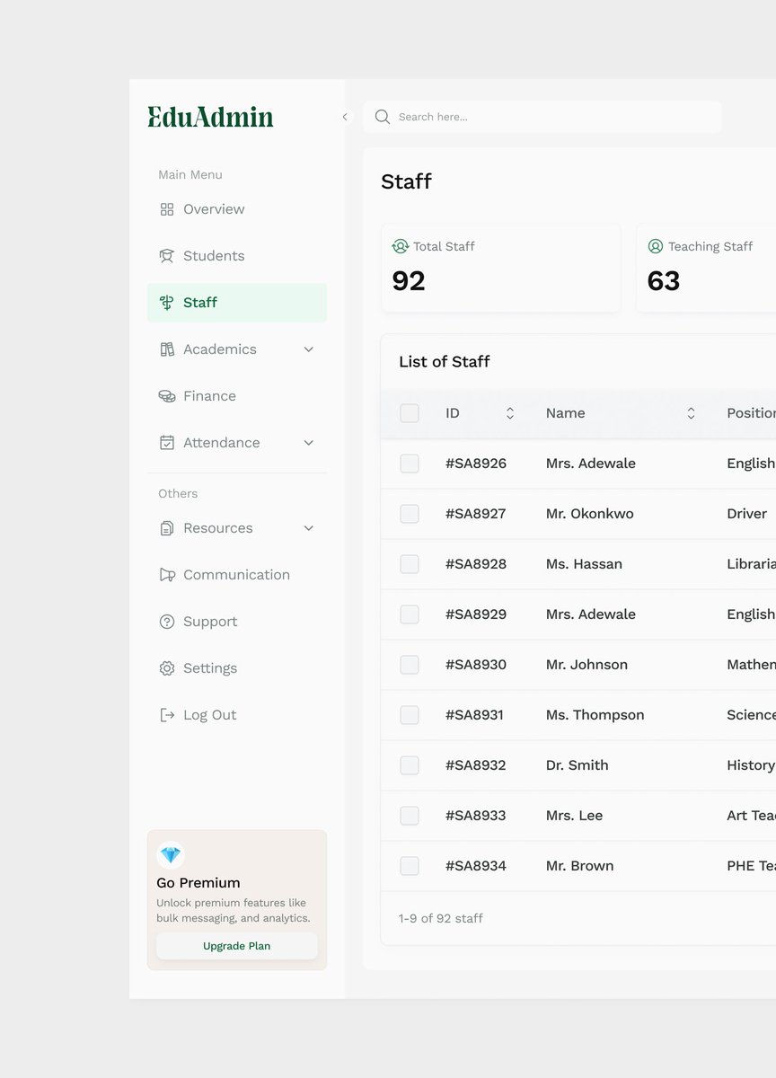The image size is (776, 1078).
Task: Open the Overview menu item
Action: point(237,209)
